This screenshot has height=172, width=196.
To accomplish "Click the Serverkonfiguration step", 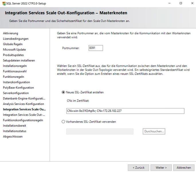I will (16, 93).
